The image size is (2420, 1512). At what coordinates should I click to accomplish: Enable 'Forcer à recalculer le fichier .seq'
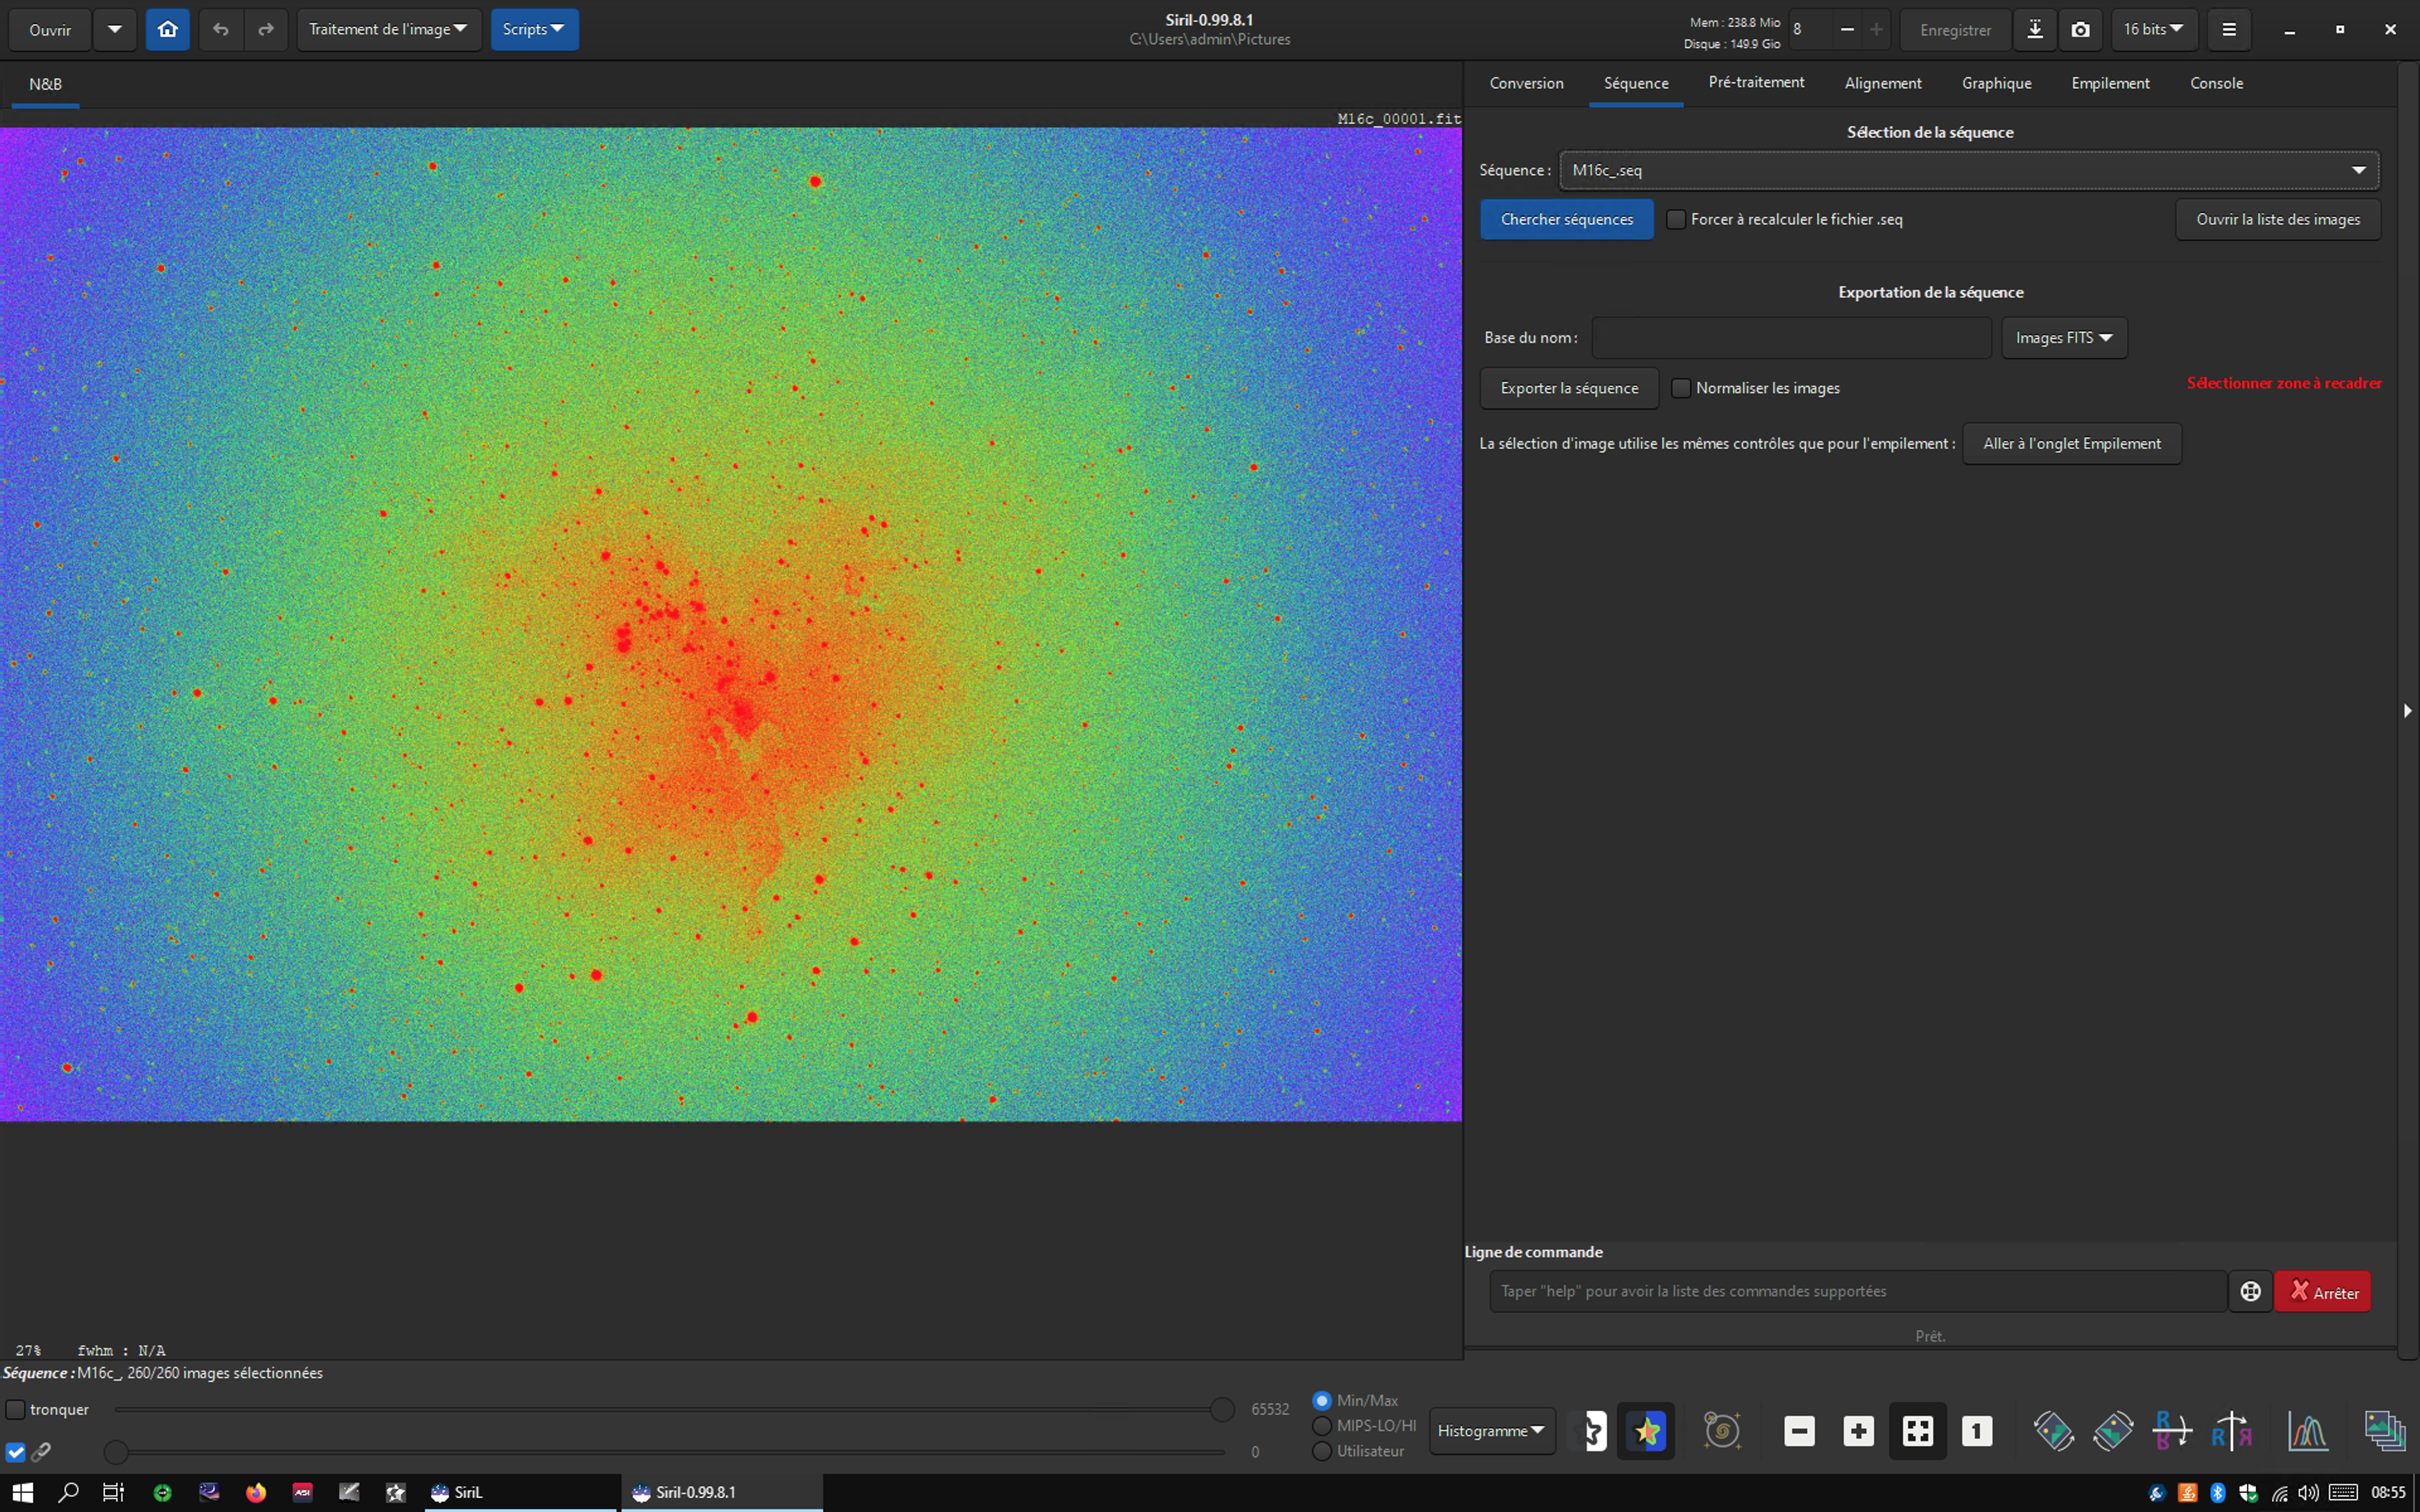pyautogui.click(x=1677, y=219)
